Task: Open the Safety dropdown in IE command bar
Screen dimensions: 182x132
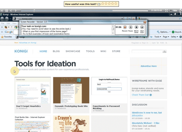Action: pos(174,37)
